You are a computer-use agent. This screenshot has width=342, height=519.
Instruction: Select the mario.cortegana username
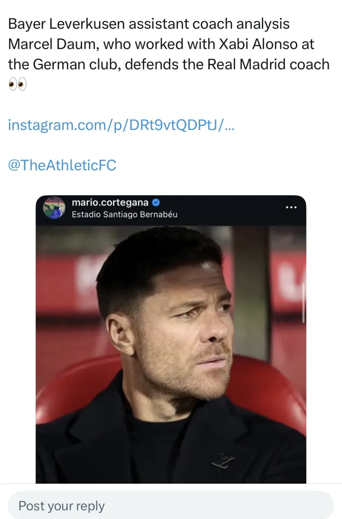(110, 202)
